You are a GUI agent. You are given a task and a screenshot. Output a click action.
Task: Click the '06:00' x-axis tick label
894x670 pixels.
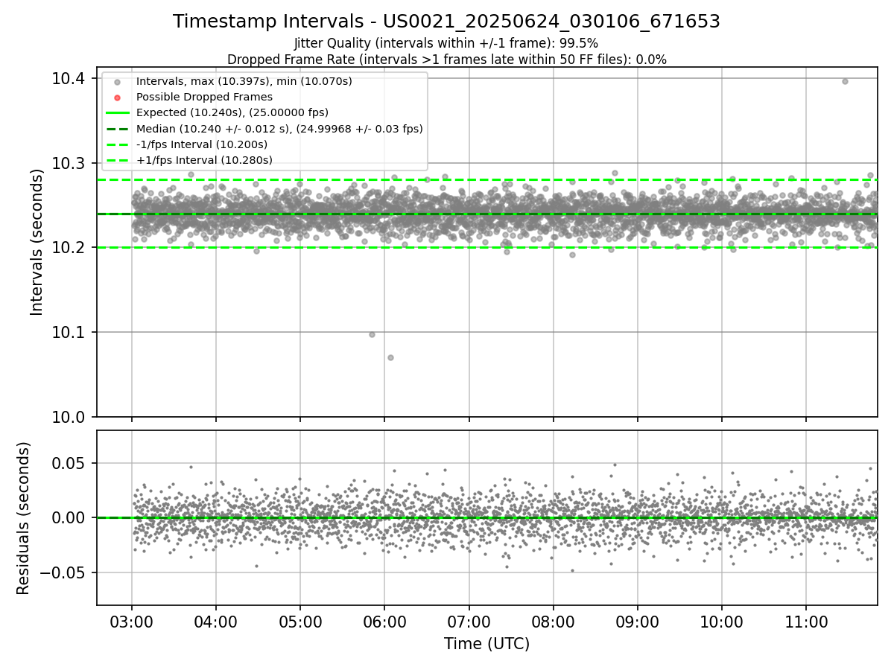384,621
